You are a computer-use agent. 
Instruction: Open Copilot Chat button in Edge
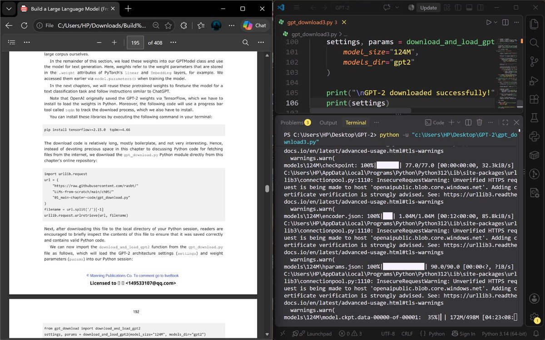tap(254, 25)
